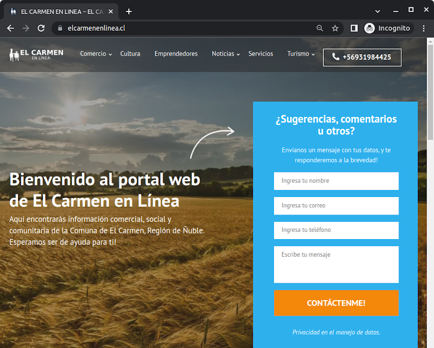Expand the Noticias dropdown menu
The image size is (434, 348).
point(223,54)
